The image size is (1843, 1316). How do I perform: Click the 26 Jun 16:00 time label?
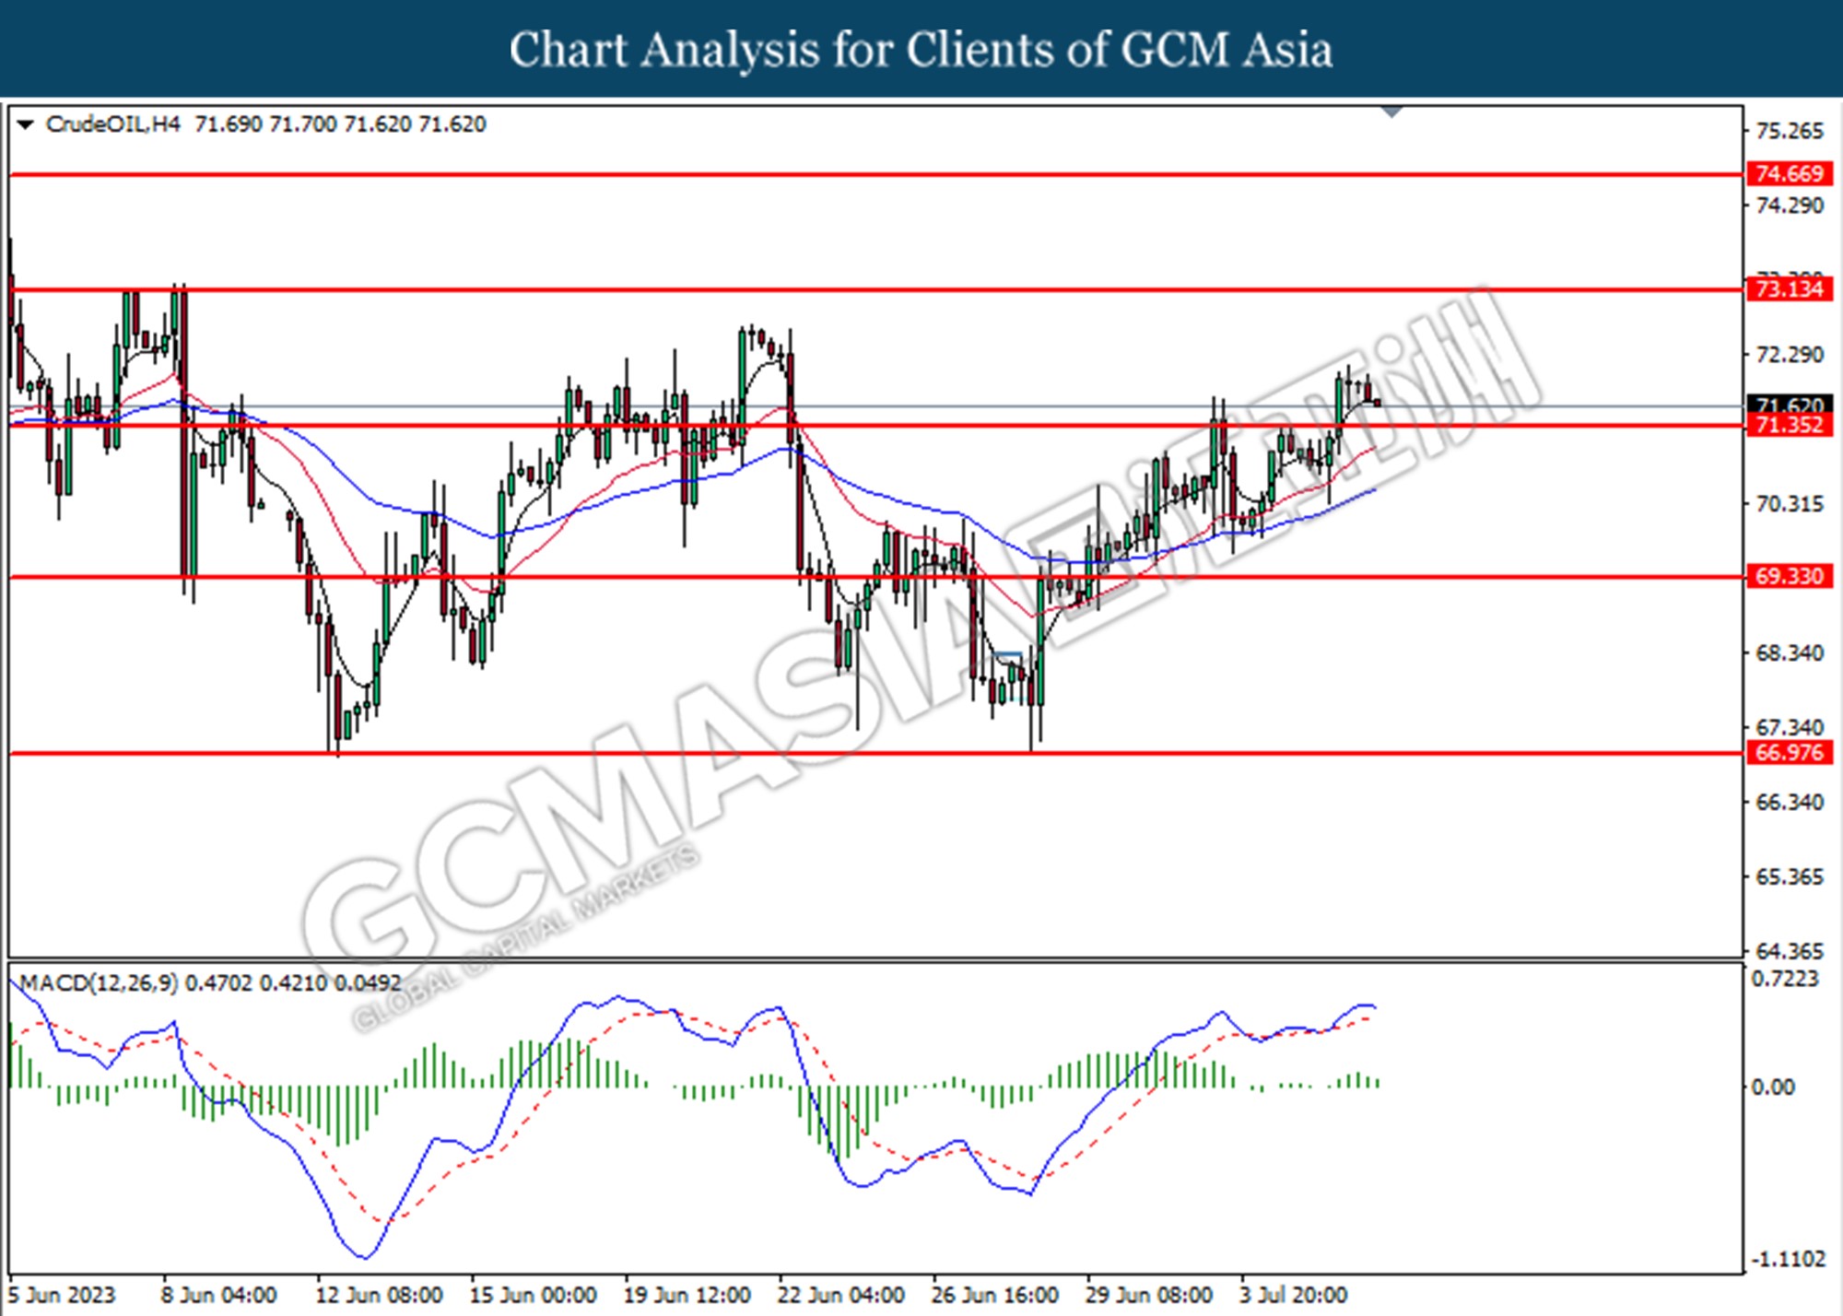click(x=994, y=1295)
